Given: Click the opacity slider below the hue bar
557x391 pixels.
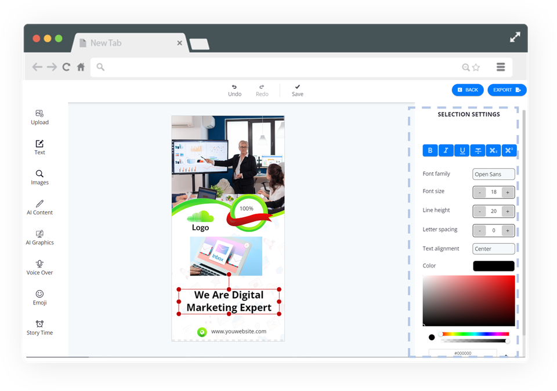Looking at the screenshot, I should (475, 341).
